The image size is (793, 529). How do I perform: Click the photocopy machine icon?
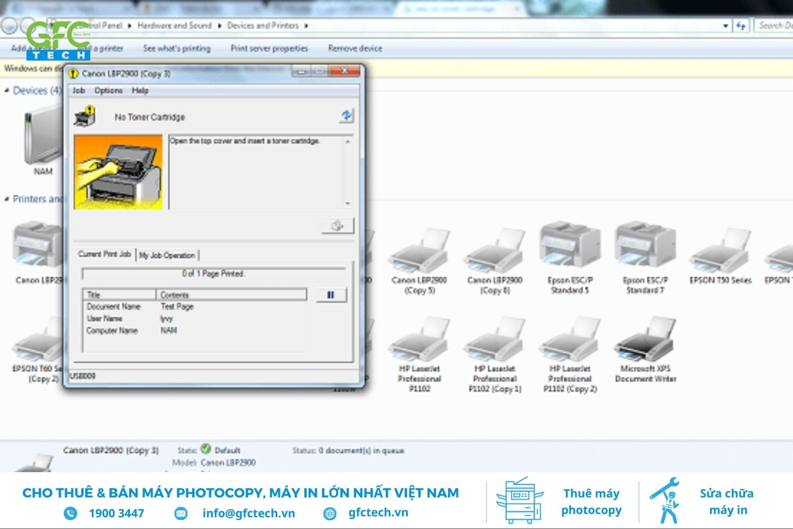pyautogui.click(x=519, y=500)
